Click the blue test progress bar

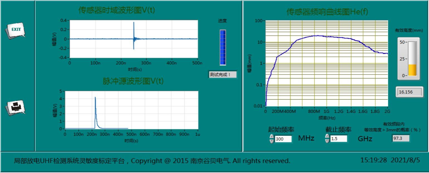(223, 48)
